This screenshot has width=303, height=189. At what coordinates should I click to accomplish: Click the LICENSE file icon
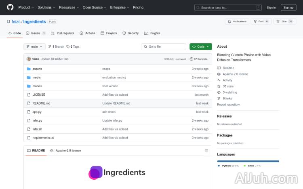pos(29,94)
